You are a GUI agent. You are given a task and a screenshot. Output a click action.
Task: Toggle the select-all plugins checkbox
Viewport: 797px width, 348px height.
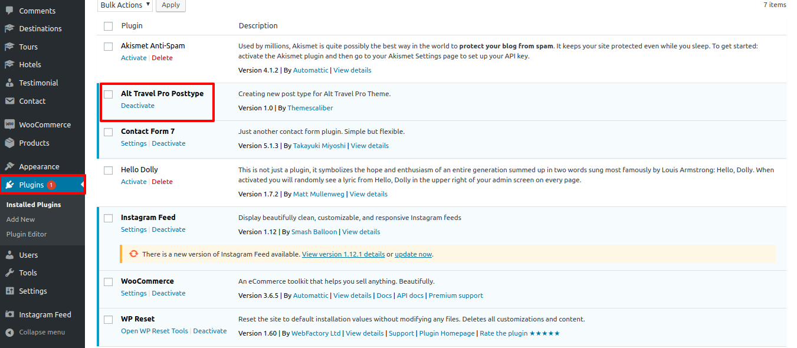pos(108,26)
